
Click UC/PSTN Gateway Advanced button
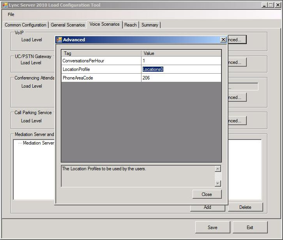click(x=237, y=62)
